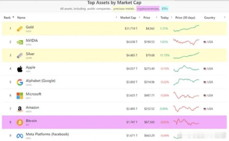
Task: Open the public companies link
Action: coord(99,9)
